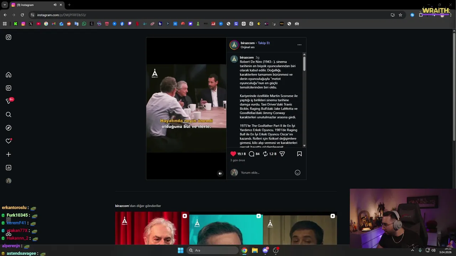Screen dimensions: 456x256
Task: Click the birazcom link above other posts
Action: [x=122, y=206]
